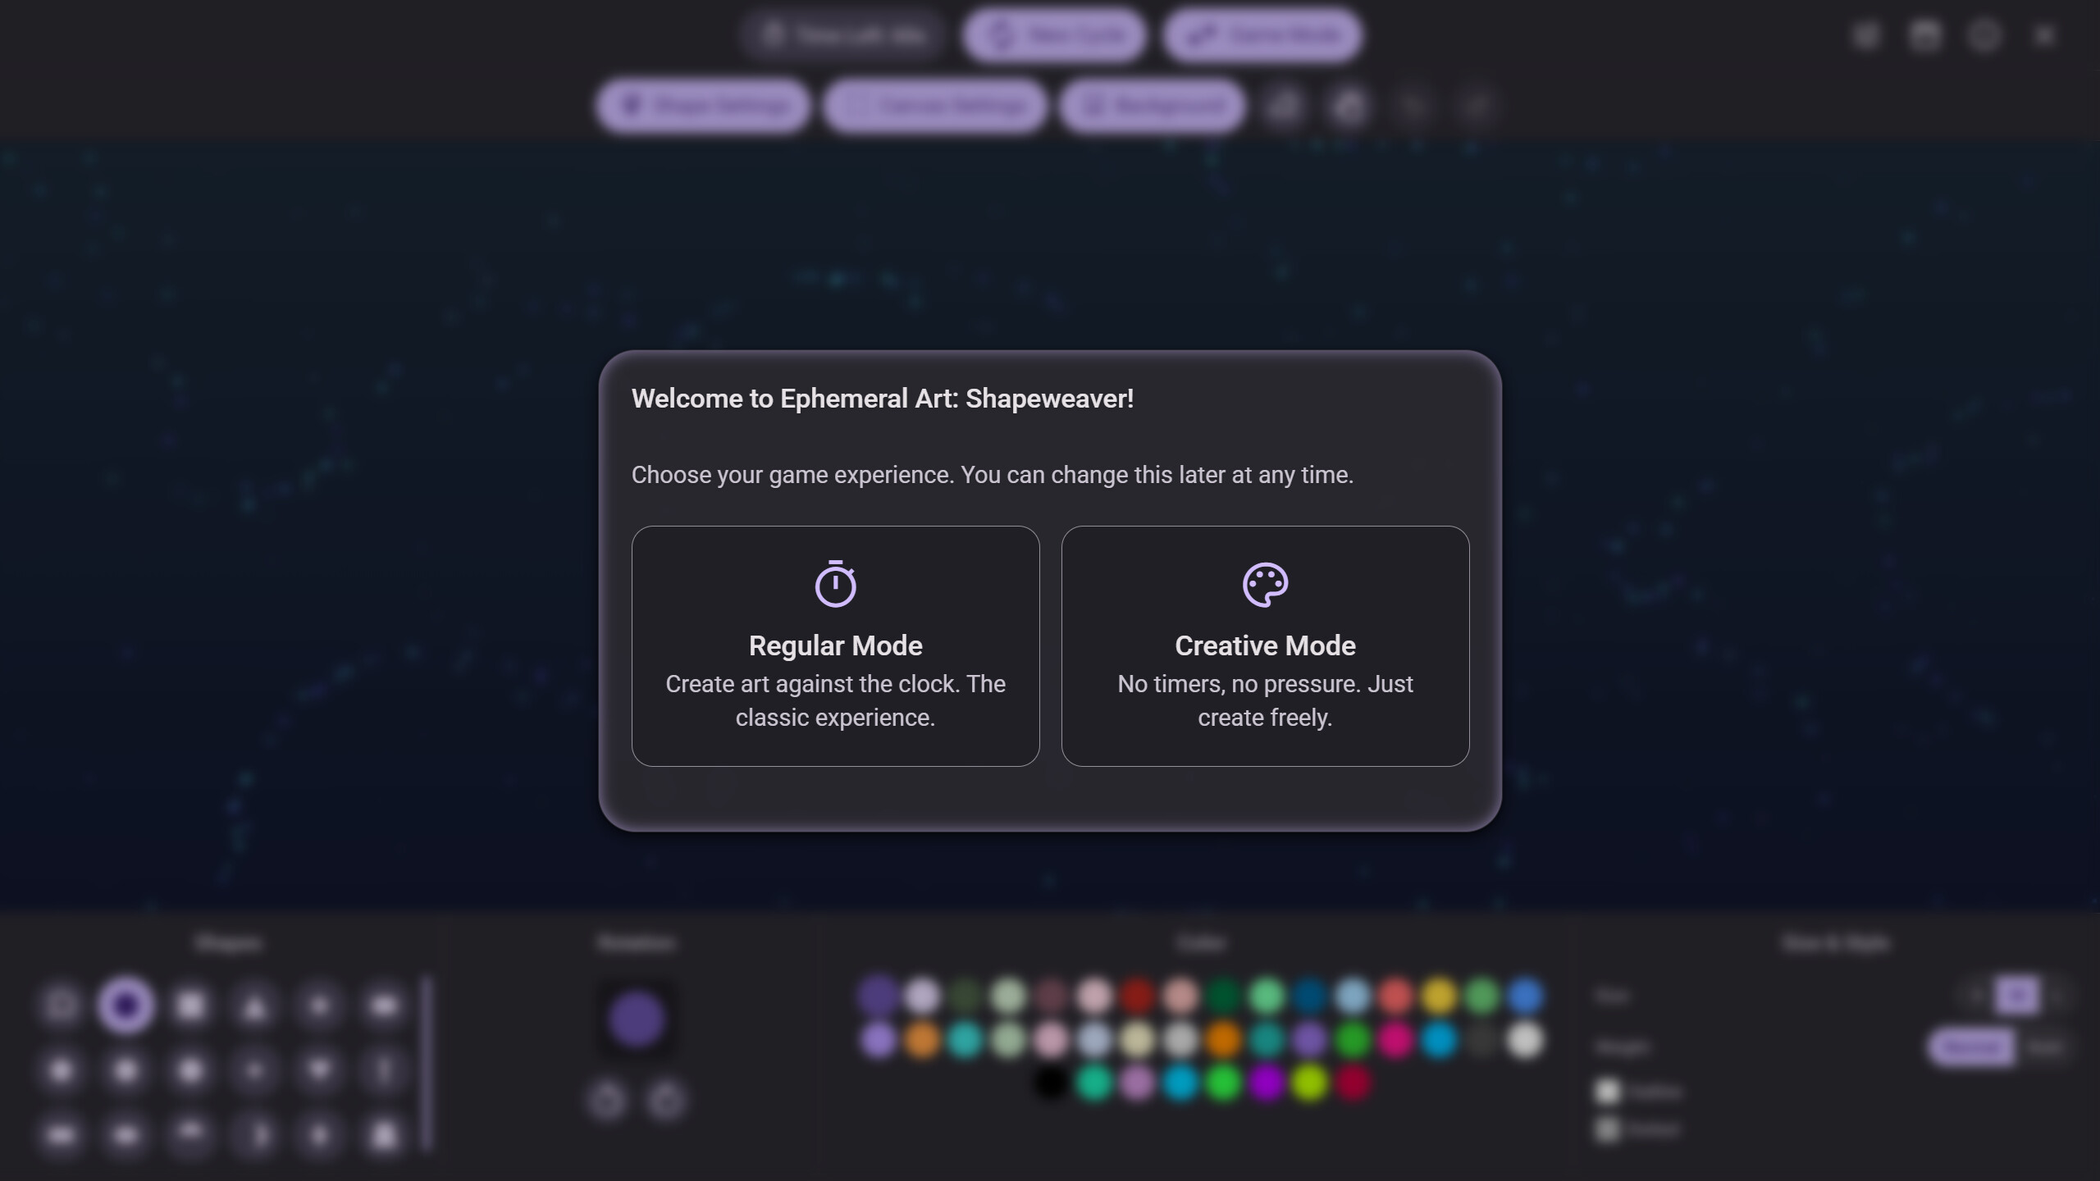
Task: Choose the square shape from the Shapes grid
Action: 190,1005
